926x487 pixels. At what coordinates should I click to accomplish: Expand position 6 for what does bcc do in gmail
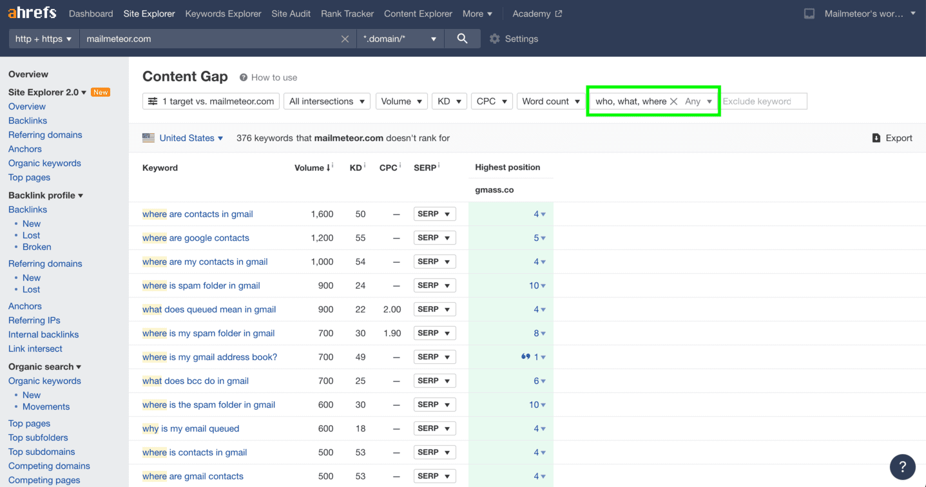tap(539, 381)
